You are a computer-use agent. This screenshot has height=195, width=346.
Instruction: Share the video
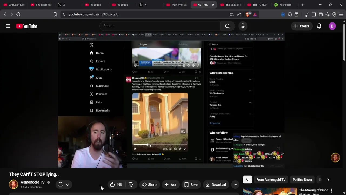[149, 185]
